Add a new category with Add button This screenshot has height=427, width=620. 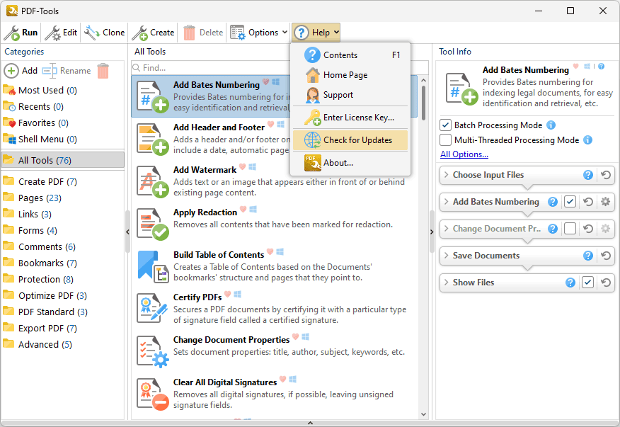click(x=21, y=71)
